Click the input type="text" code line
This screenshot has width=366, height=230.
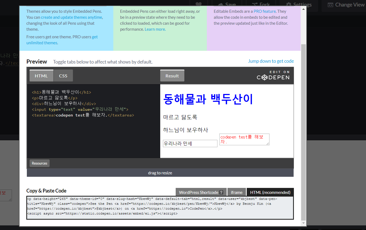(80, 109)
